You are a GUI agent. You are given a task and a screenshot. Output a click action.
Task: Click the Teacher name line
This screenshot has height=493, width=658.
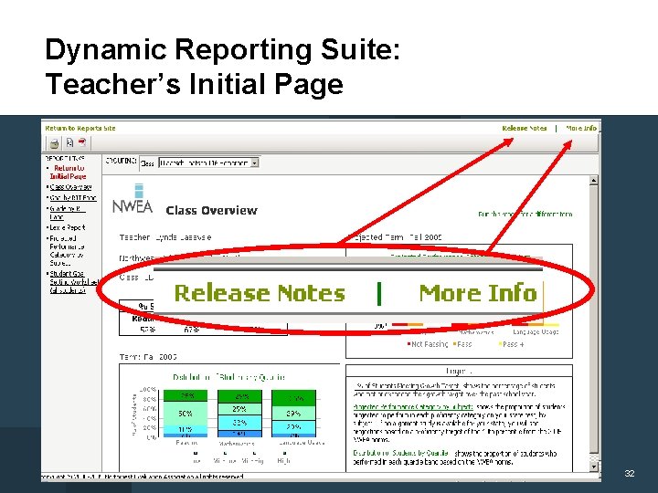coord(165,237)
